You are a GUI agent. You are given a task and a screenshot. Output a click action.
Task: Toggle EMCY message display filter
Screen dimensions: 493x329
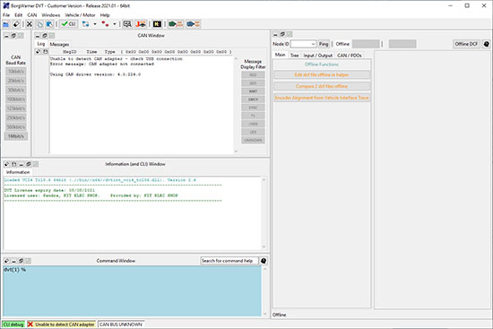click(x=253, y=100)
